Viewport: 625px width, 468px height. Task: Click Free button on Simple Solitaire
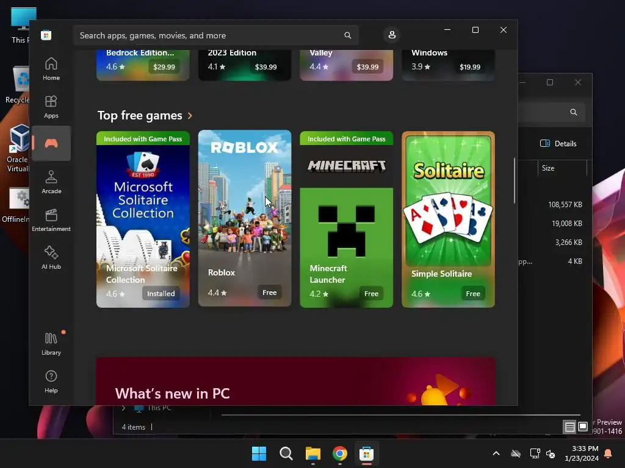click(x=473, y=294)
